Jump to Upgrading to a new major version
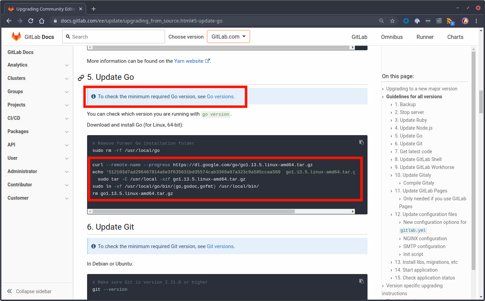 (421, 89)
